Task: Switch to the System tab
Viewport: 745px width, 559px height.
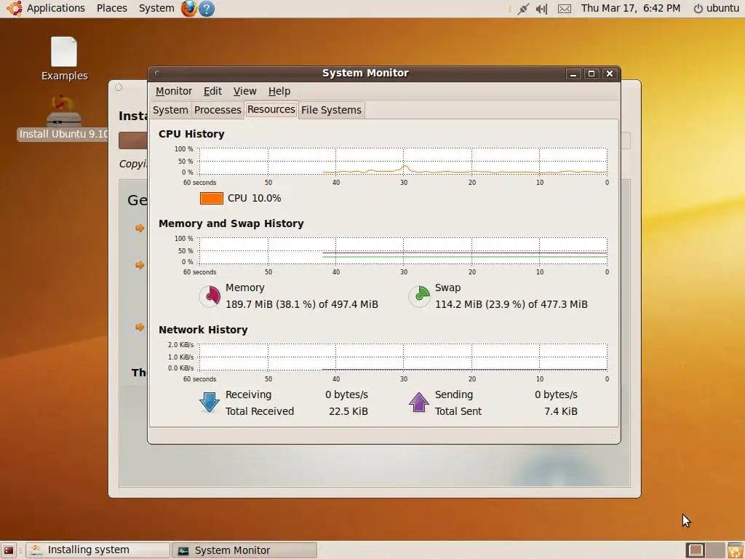Action: pos(170,110)
